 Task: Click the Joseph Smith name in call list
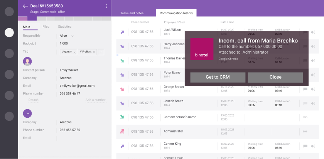173,101
